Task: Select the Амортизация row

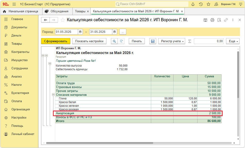Action: (138, 113)
